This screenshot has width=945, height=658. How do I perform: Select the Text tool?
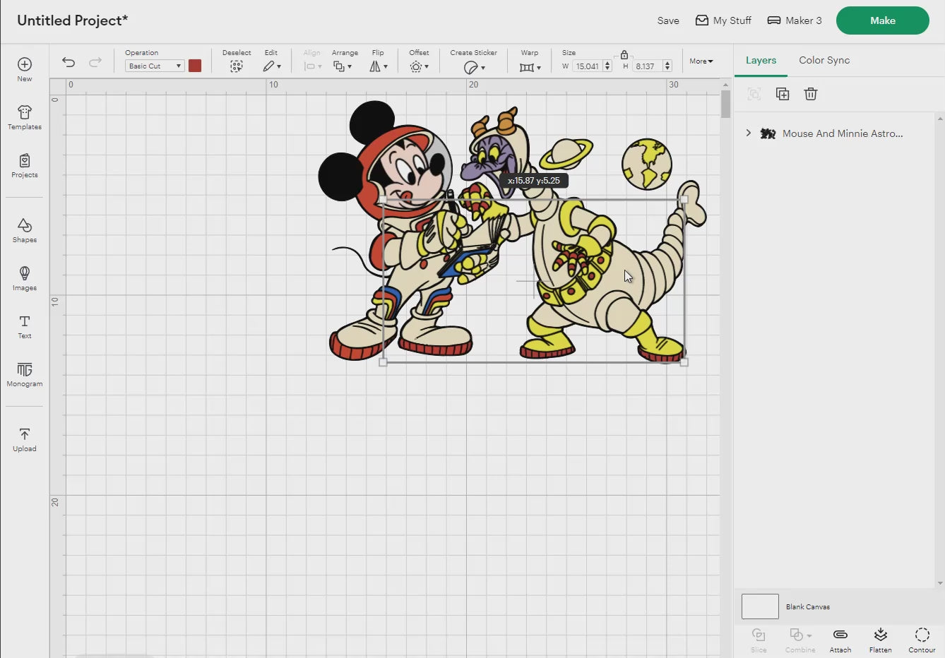coord(25,326)
